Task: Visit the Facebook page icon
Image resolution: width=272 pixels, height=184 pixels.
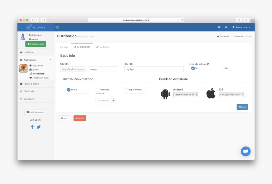Action: [32, 127]
